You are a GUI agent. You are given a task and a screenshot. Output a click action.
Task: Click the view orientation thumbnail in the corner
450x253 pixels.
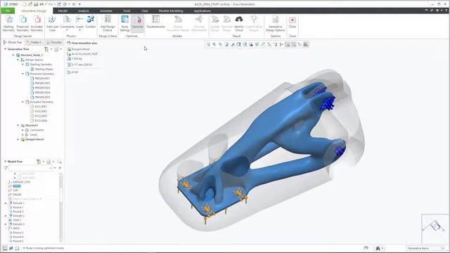435,228
